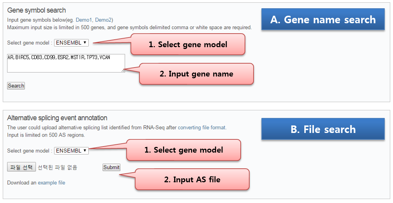Click the gene symbols text area
The image size is (393, 203).
tap(66, 63)
